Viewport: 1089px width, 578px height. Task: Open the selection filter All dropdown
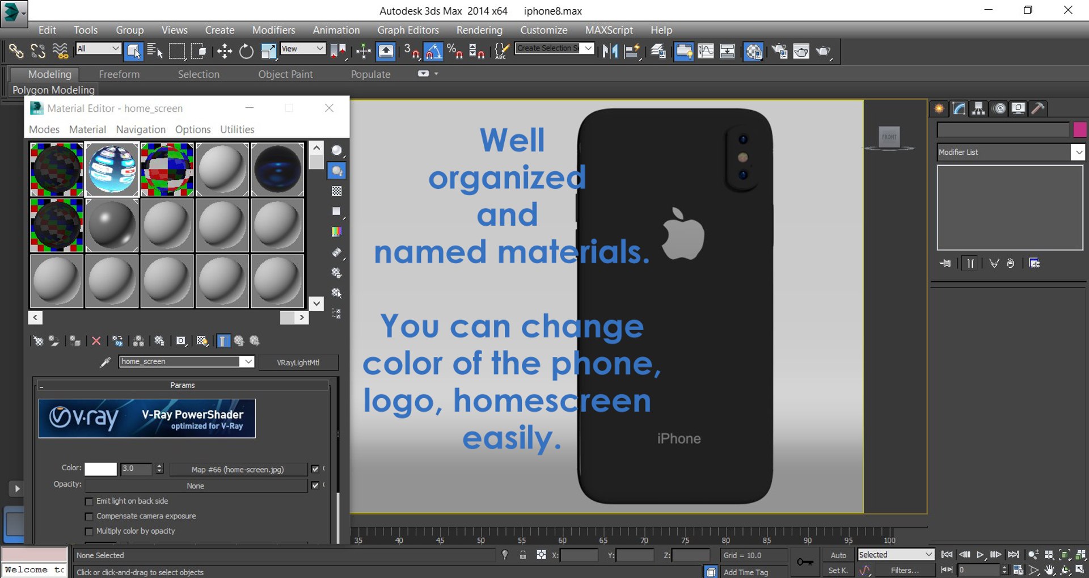click(99, 49)
